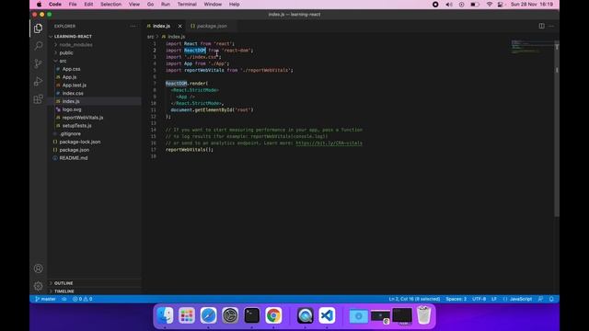Select the index.js tab
This screenshot has width=589, height=331.
pos(162,26)
